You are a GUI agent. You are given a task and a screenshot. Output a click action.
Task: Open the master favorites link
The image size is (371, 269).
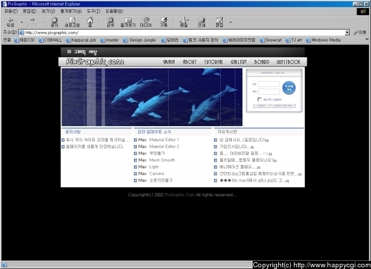[x=110, y=40]
